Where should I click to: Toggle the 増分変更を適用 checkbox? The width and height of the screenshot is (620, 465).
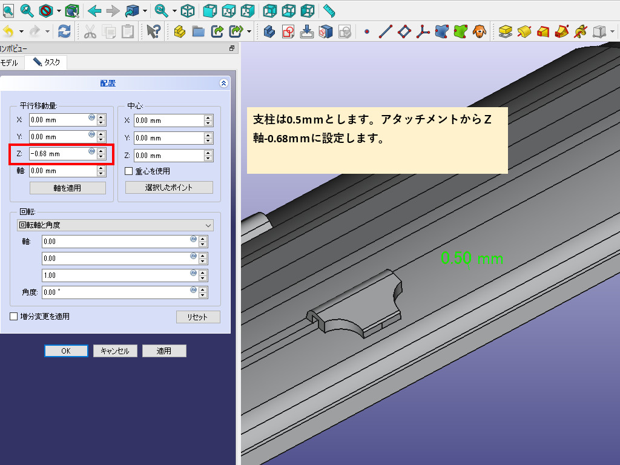coord(14,316)
